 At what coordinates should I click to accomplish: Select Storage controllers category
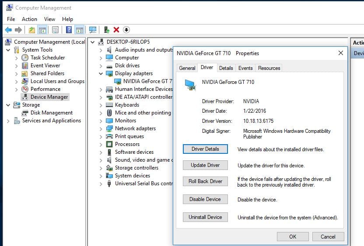pyautogui.click(x=136, y=168)
